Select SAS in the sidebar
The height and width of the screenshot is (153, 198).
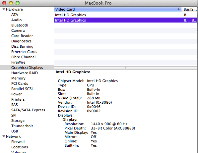point(15,105)
